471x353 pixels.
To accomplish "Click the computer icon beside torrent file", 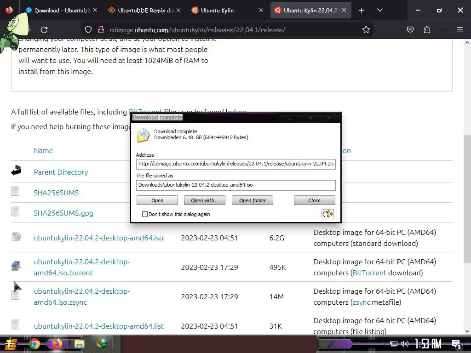I will [x=16, y=266].
